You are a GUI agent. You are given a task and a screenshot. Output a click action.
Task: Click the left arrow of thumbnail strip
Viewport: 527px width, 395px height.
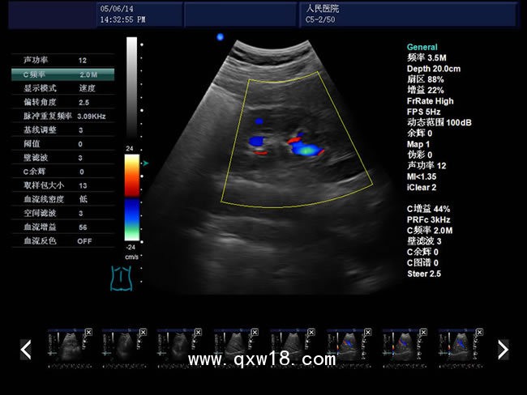click(x=26, y=350)
